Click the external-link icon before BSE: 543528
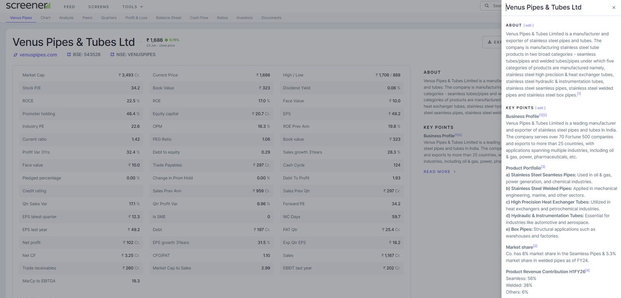The width and height of the screenshot is (621, 298). pyautogui.click(x=69, y=55)
